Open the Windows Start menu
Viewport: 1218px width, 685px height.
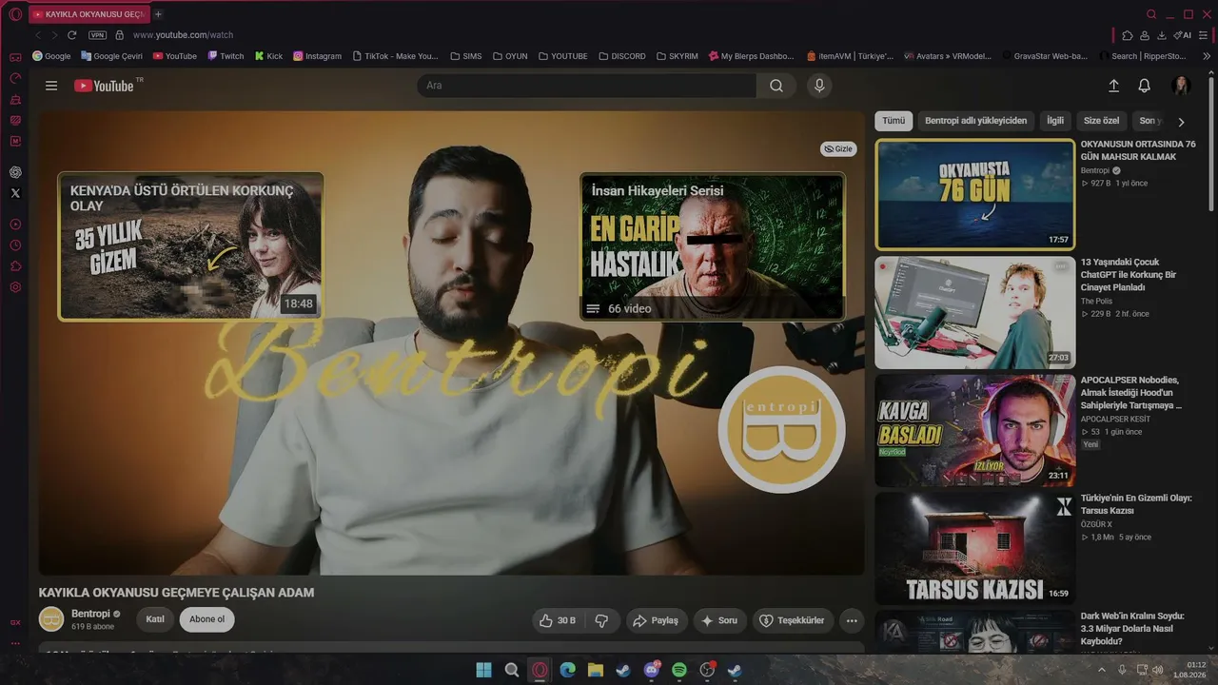[484, 670]
